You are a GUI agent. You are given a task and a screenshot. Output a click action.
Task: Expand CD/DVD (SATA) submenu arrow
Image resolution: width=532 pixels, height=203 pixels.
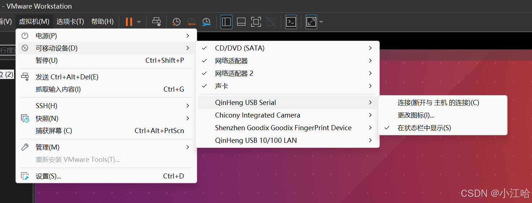(x=370, y=48)
